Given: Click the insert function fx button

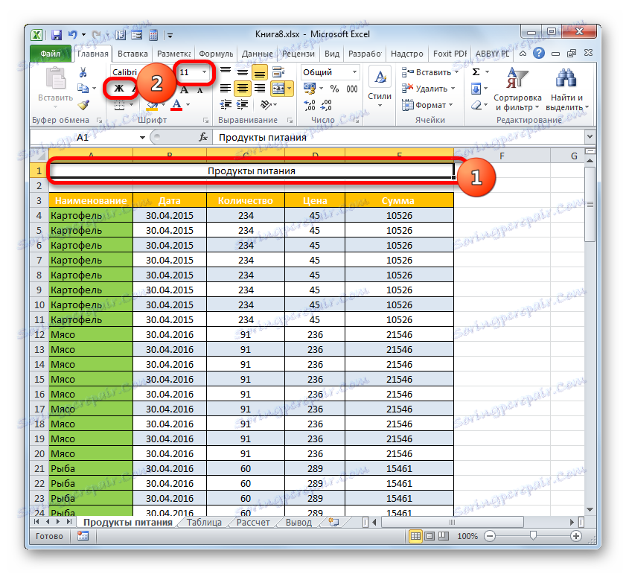Looking at the screenshot, I should 203,138.
